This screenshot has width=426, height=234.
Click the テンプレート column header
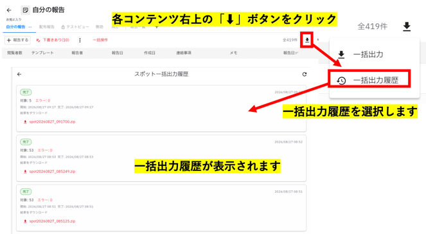click(x=42, y=53)
